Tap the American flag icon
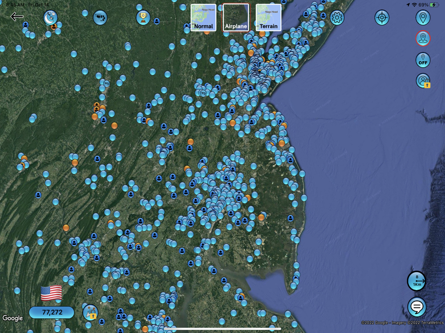Image resolution: width=445 pixels, height=333 pixels. pos(51,293)
